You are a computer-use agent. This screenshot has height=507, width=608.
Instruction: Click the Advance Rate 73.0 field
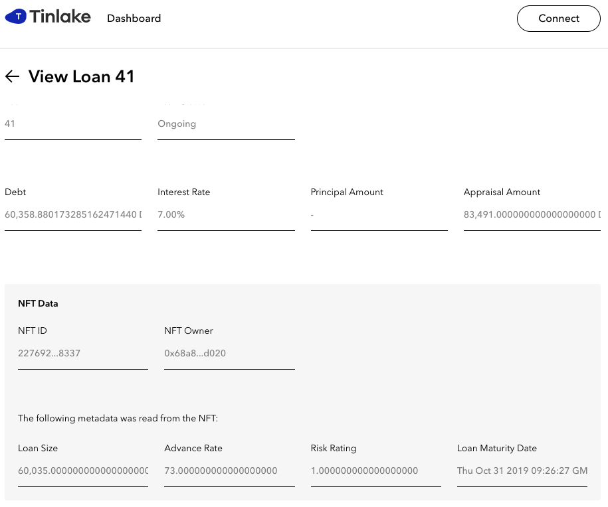coord(229,471)
